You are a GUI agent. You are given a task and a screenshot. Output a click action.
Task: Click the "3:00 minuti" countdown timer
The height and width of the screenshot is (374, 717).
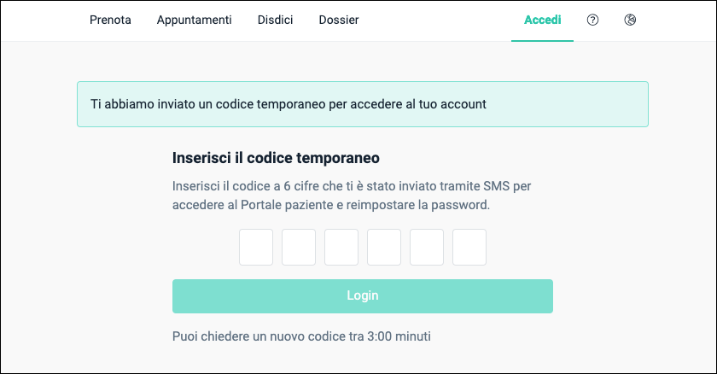click(x=399, y=336)
